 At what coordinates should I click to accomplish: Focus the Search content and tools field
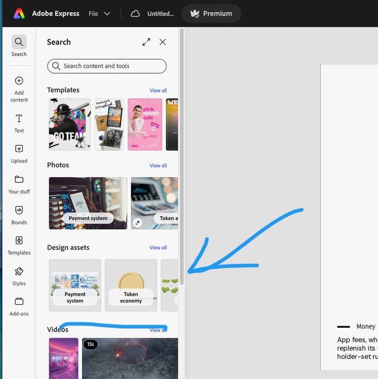(107, 66)
